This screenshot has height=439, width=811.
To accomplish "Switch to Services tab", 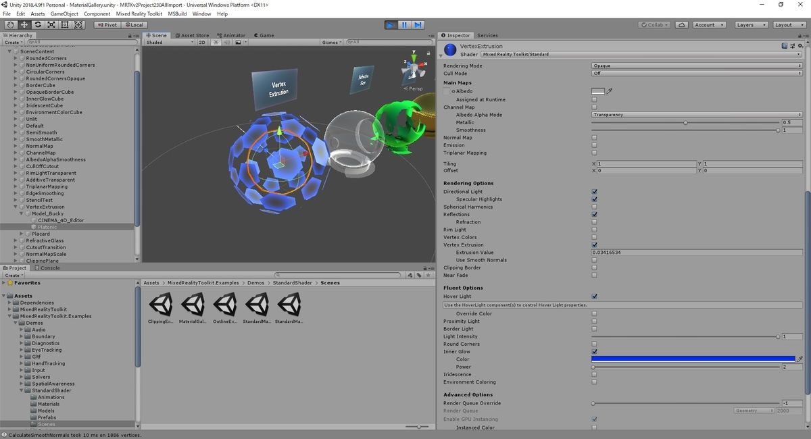I will pyautogui.click(x=487, y=35).
